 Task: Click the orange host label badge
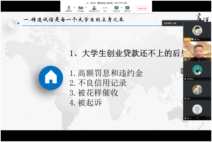coord(187,40)
